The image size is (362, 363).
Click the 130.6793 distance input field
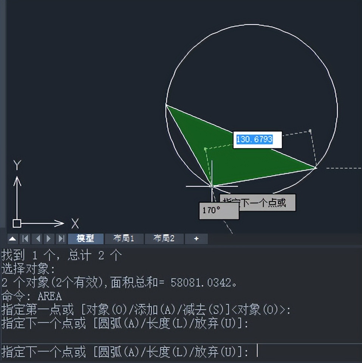pos(257,140)
